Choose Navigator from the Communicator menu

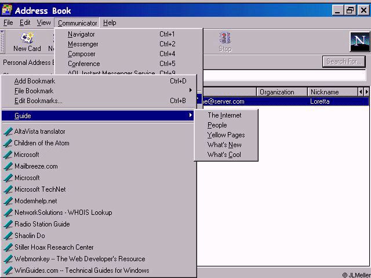pos(129,34)
